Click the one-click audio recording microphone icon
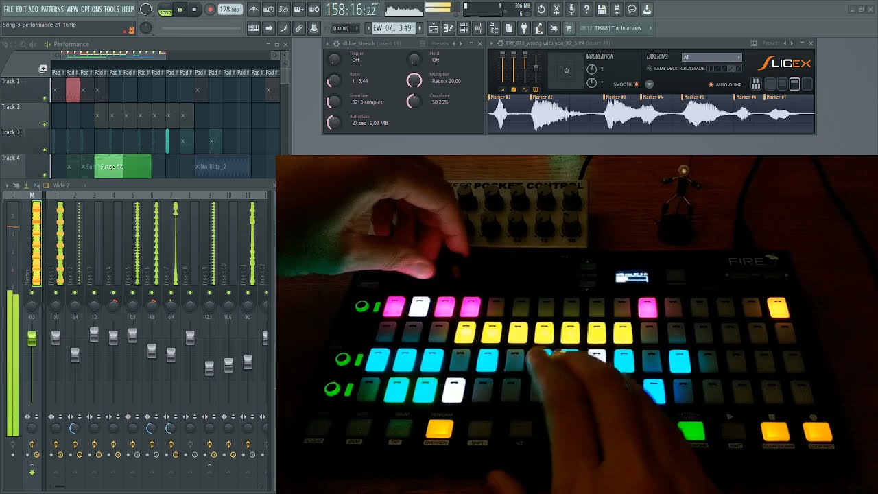This screenshot has height=494, width=878. (571, 10)
